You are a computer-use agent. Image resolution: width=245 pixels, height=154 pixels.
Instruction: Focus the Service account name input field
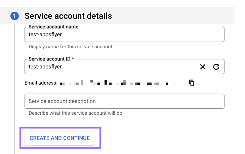click(124, 34)
